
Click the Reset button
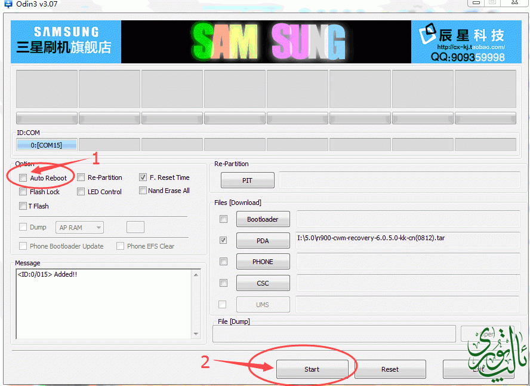(390, 369)
